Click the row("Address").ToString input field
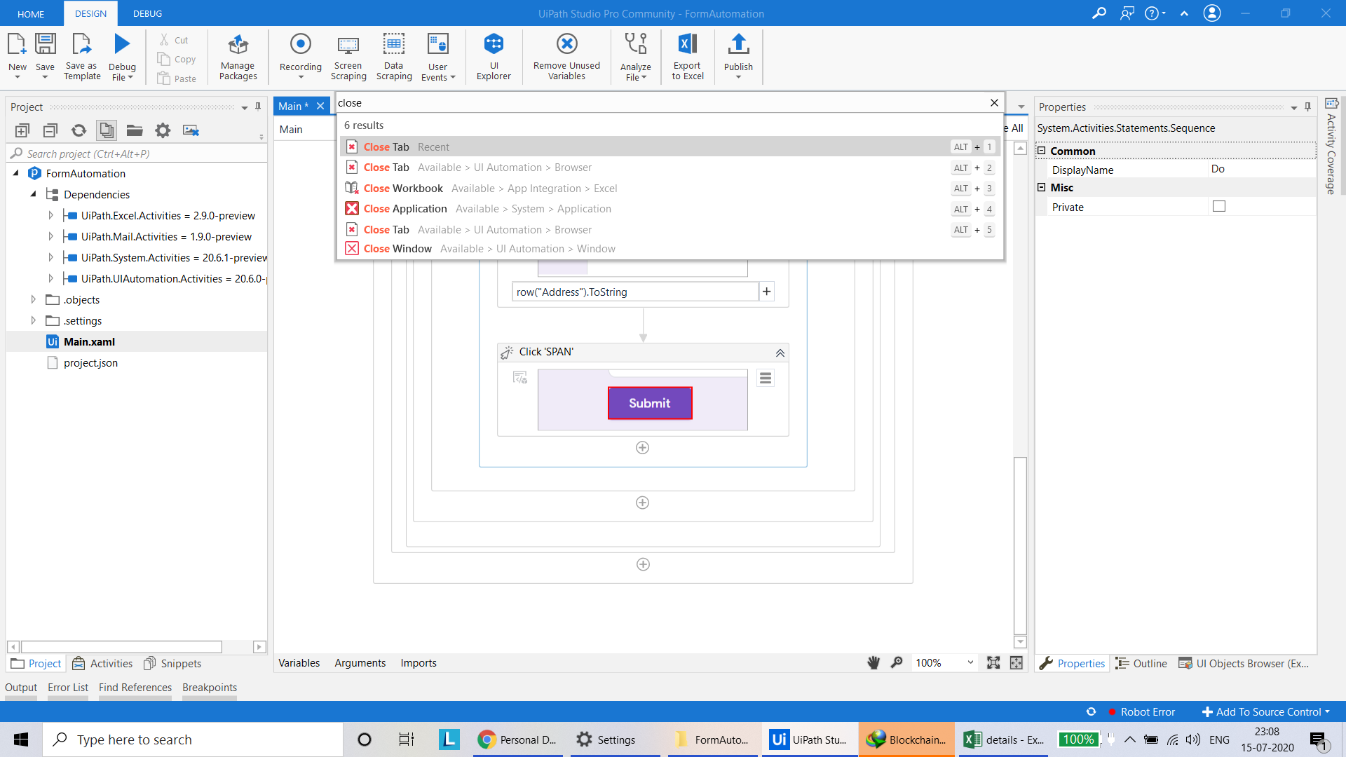Image resolution: width=1346 pixels, height=757 pixels. point(634,292)
